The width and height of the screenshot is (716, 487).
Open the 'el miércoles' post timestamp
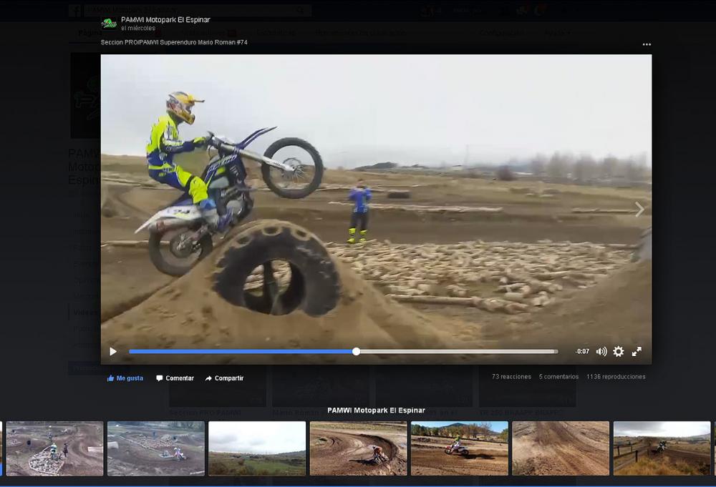pyautogui.click(x=138, y=29)
